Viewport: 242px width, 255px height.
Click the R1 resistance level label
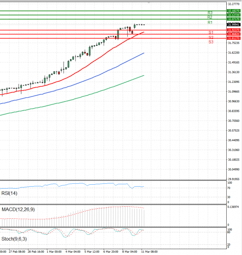[x=210, y=23]
